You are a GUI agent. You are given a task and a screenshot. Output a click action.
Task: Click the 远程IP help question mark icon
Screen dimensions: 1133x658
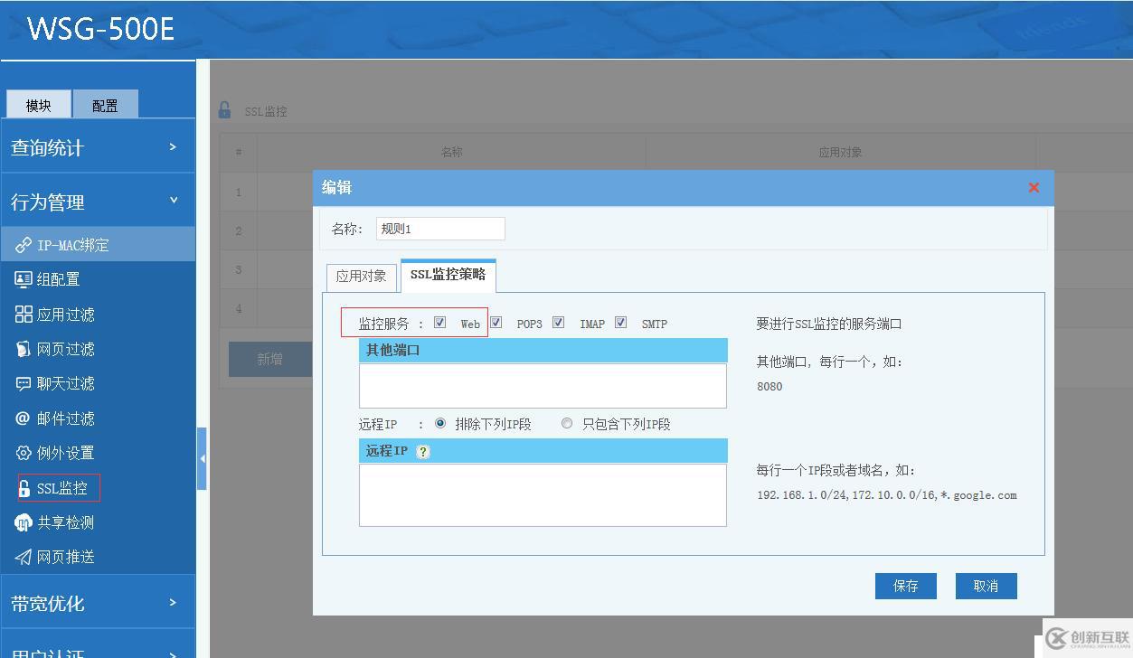[423, 451]
